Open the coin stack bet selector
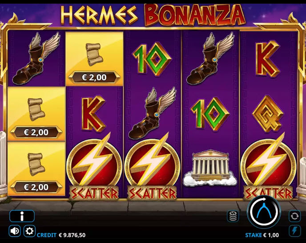306x243 pixels. [233, 216]
